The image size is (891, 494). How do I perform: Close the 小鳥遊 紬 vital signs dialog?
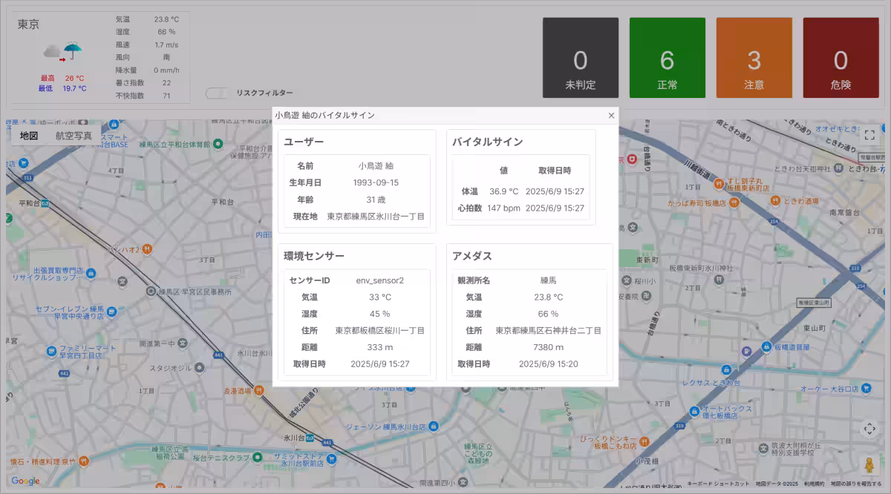click(x=611, y=116)
